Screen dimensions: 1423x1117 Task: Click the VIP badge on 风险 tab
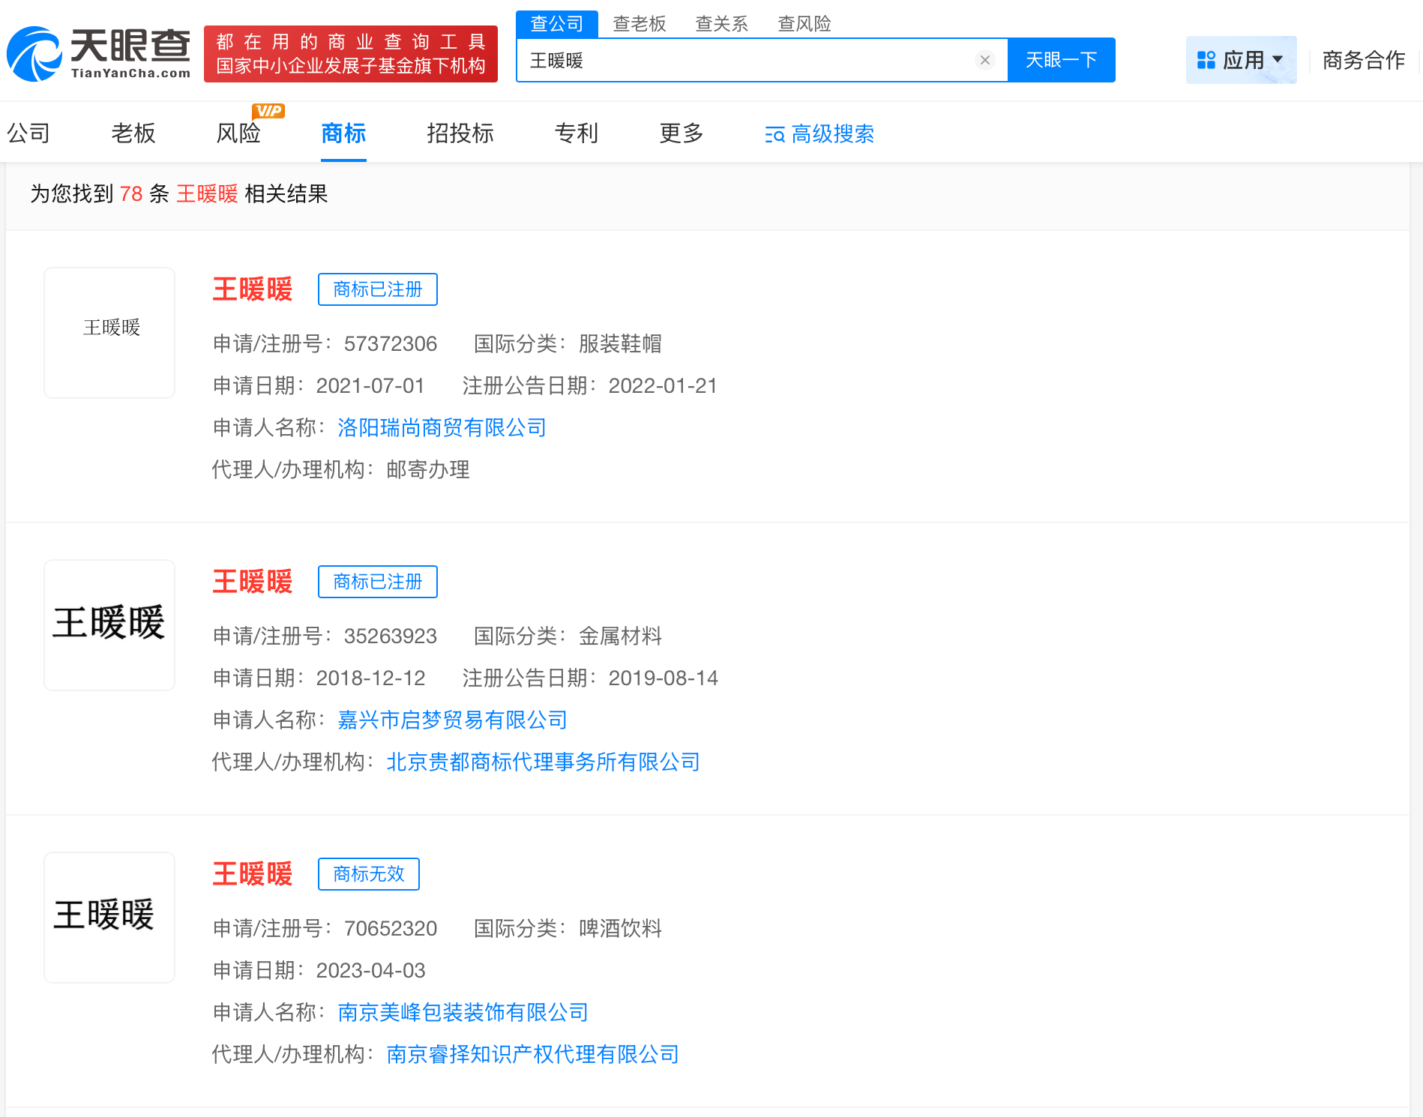point(269,110)
